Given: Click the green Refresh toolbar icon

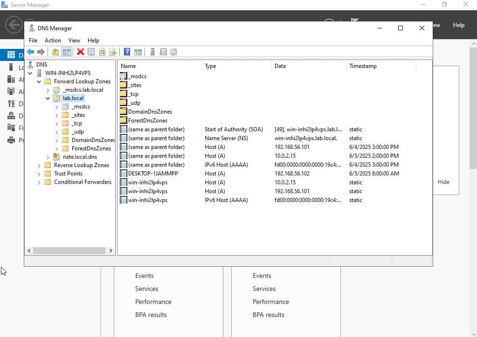Looking at the screenshot, I should tap(102, 52).
